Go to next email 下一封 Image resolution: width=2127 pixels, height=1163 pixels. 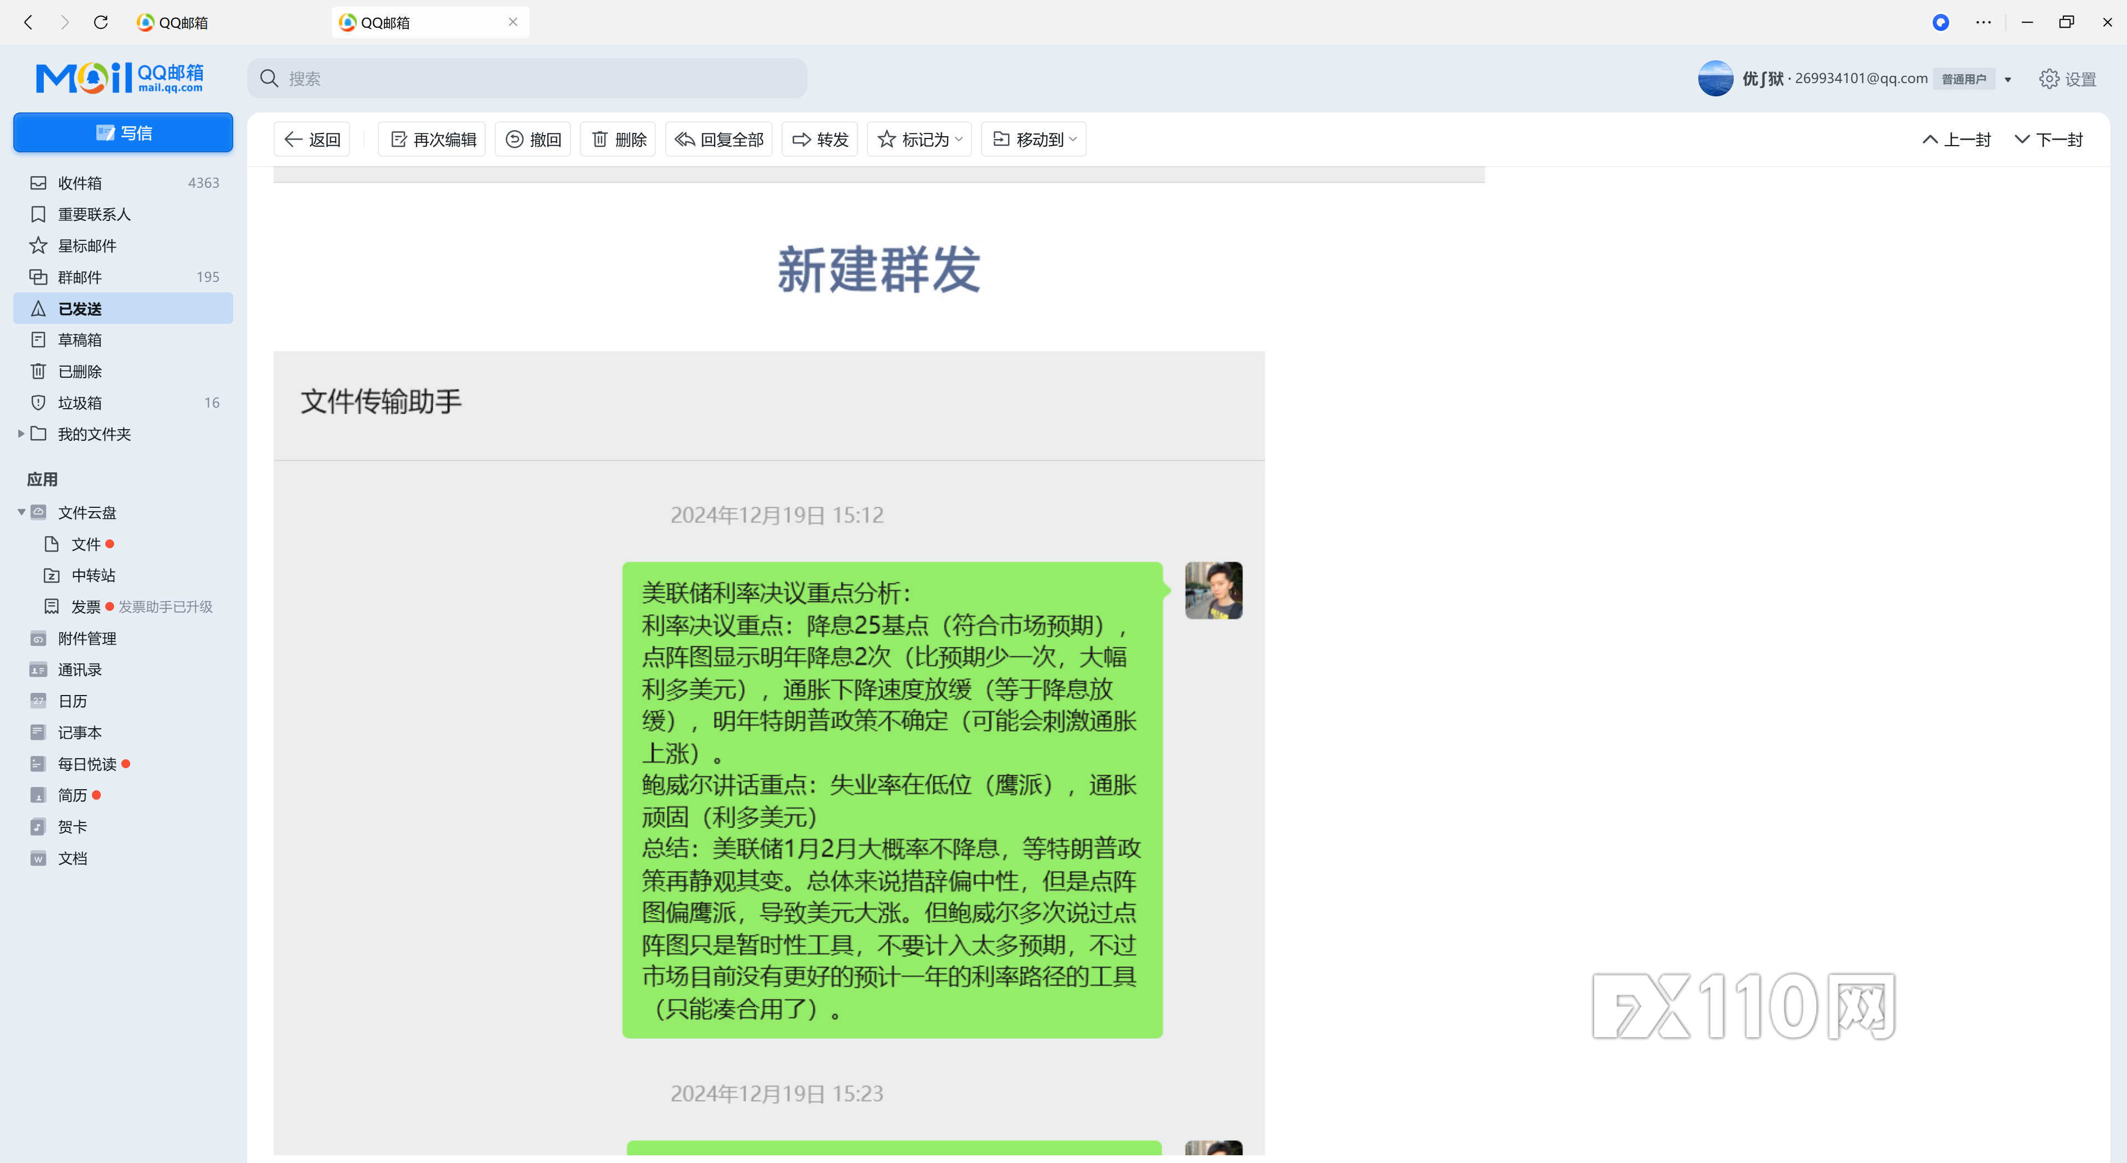click(x=2048, y=140)
